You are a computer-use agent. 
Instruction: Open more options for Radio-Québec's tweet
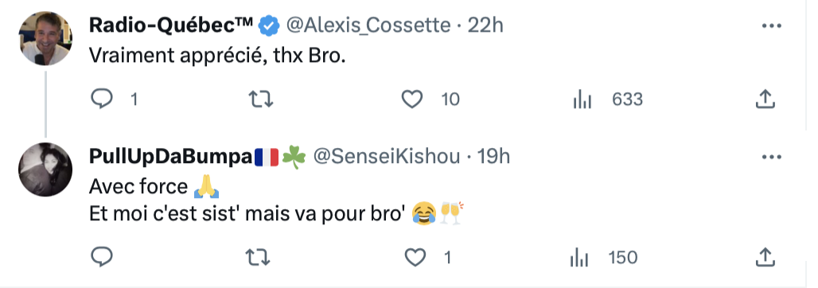pyautogui.click(x=772, y=25)
